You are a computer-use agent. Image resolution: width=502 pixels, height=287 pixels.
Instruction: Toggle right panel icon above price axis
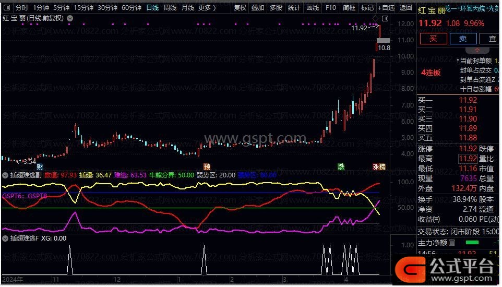coord(385,19)
